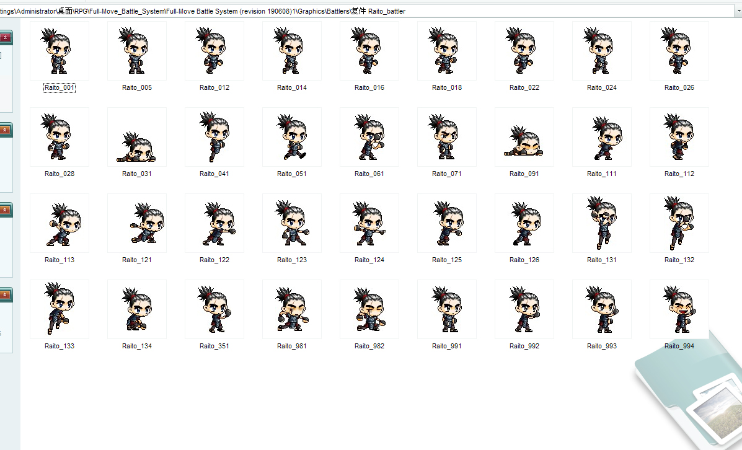Select the Raito_028 sprite thumbnail
Image resolution: width=742 pixels, height=450 pixels.
coord(59,137)
